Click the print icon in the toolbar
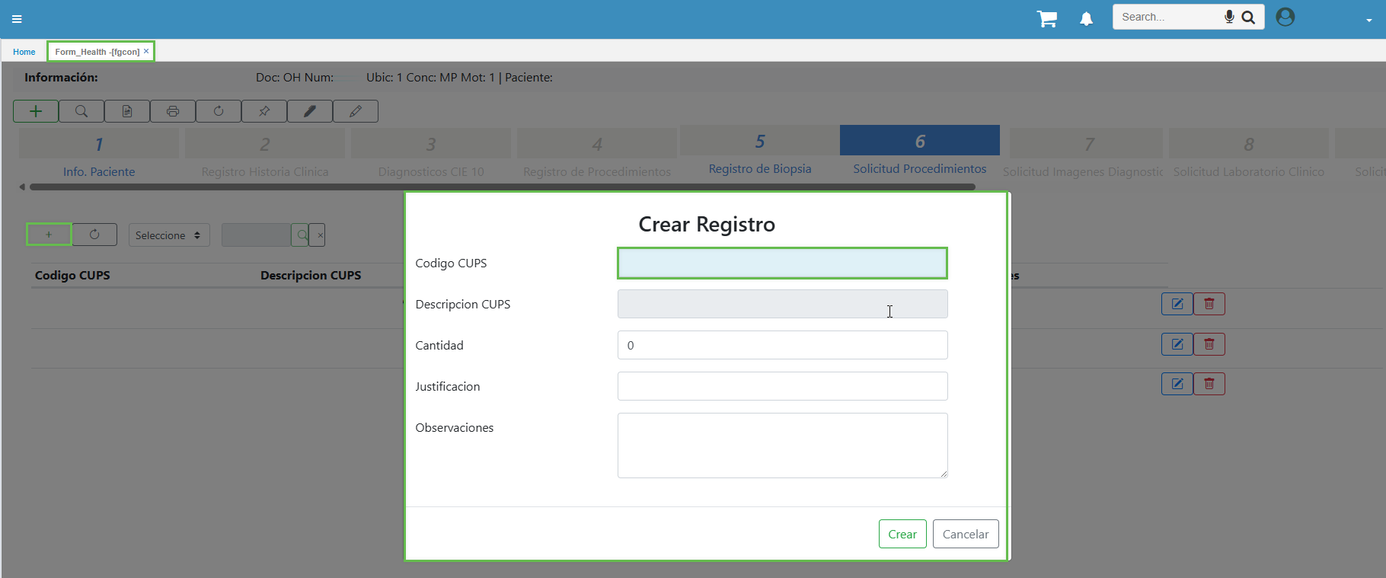 click(x=173, y=111)
